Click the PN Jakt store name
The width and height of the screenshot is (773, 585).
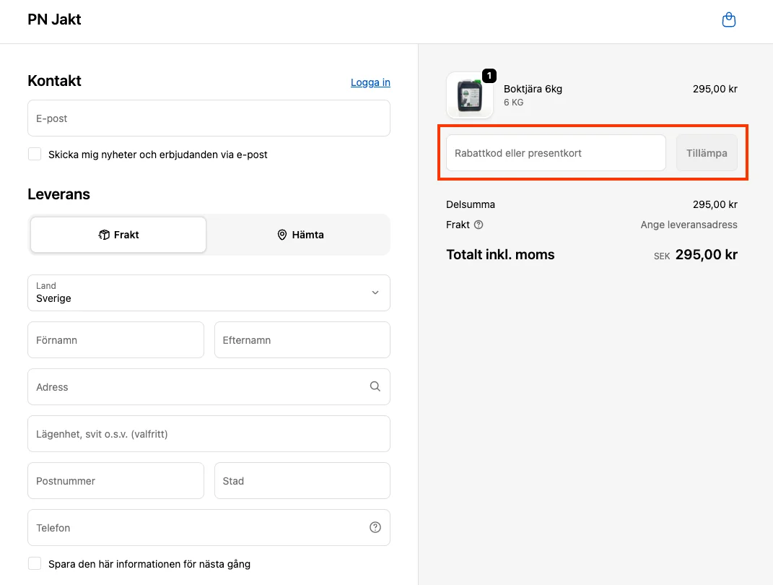[x=54, y=19]
